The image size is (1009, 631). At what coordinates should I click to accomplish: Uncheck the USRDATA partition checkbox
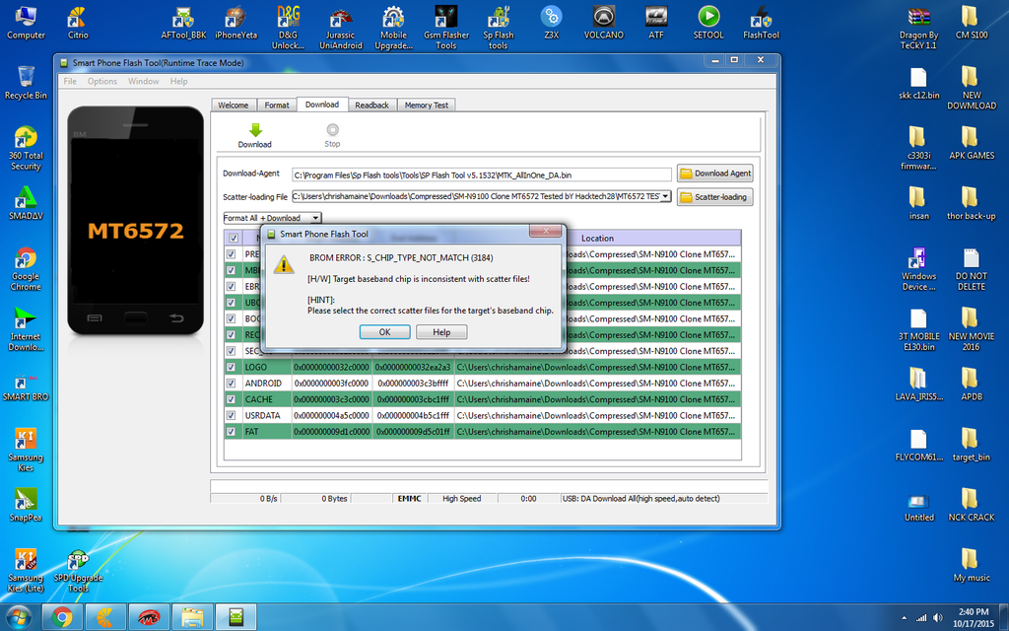pos(231,415)
